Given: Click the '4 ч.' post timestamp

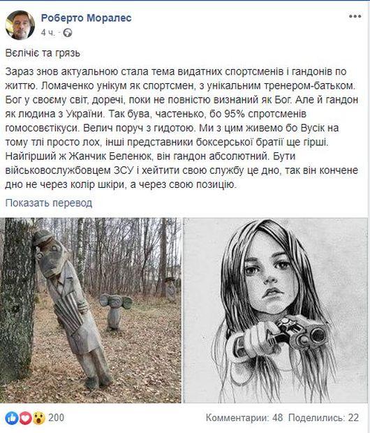Looking at the screenshot, I should [48, 33].
